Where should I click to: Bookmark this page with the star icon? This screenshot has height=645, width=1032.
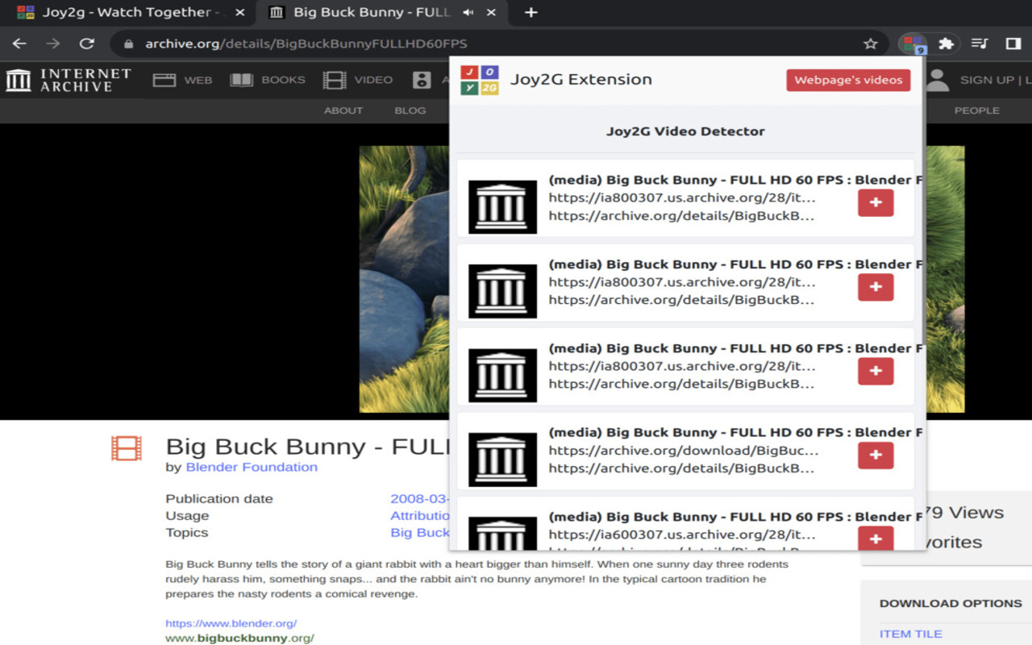(870, 44)
